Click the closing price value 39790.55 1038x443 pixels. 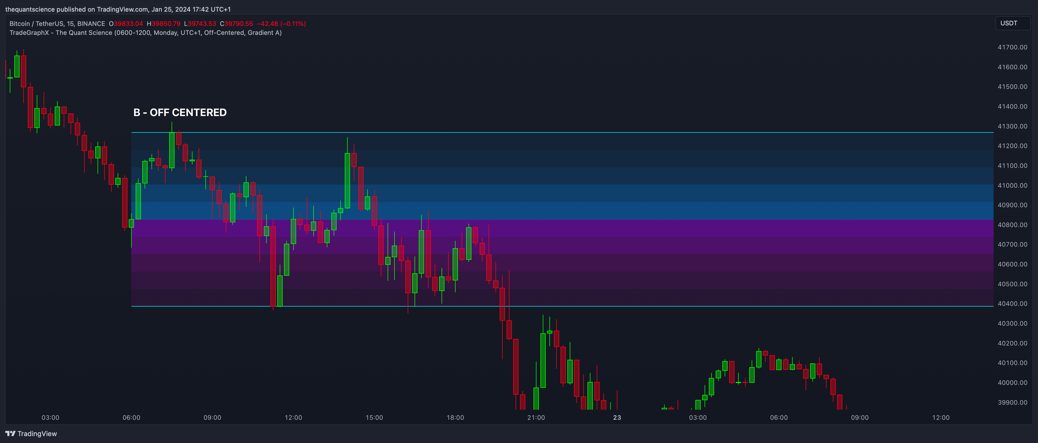(x=238, y=24)
